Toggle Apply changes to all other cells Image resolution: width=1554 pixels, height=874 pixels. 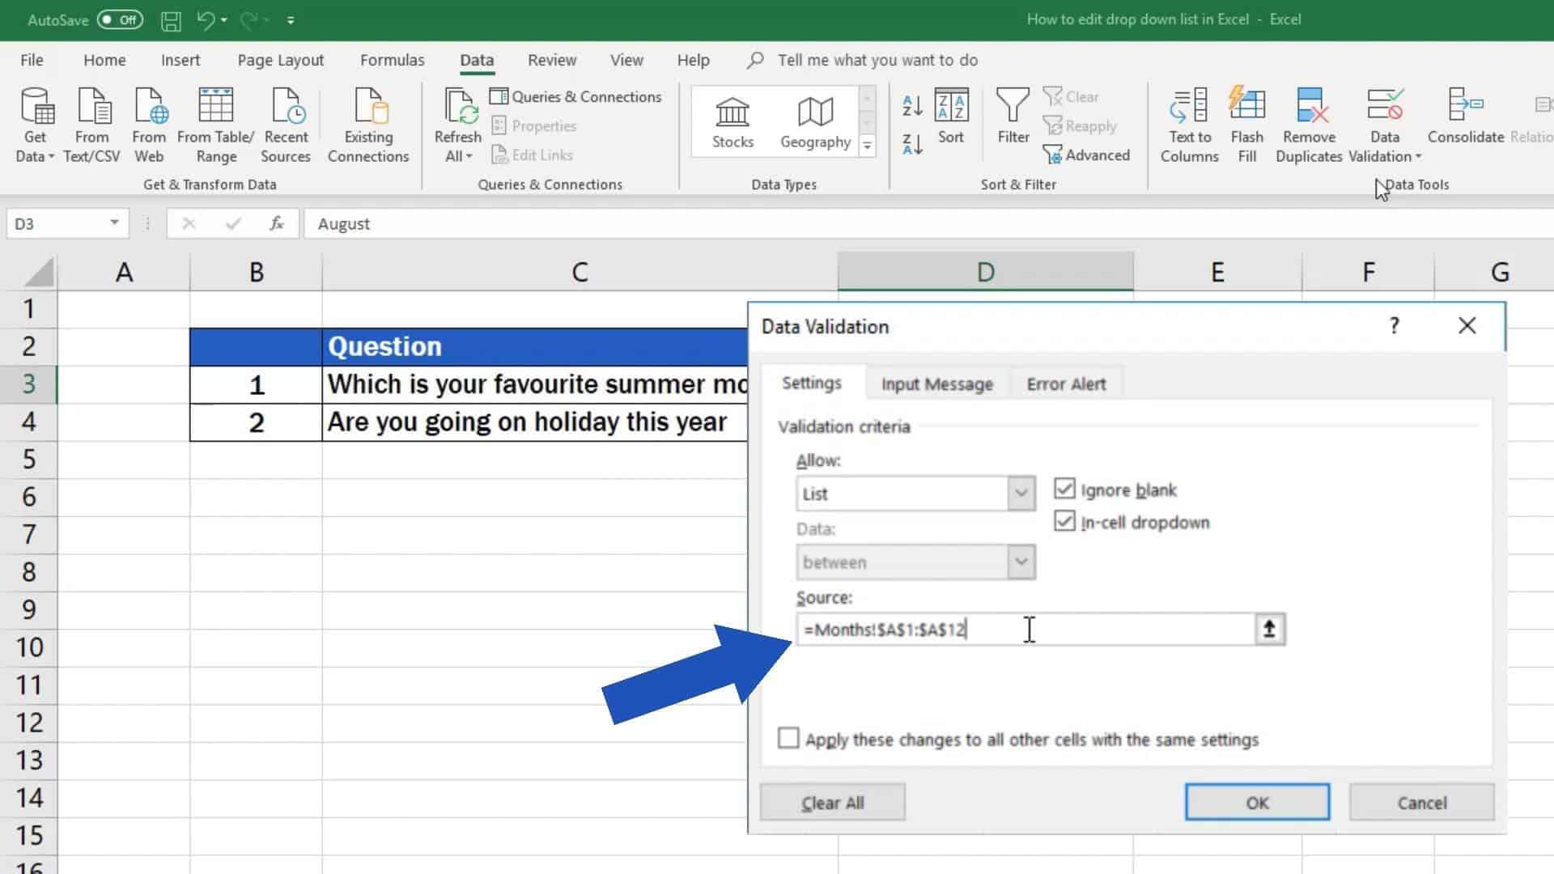[x=788, y=739]
